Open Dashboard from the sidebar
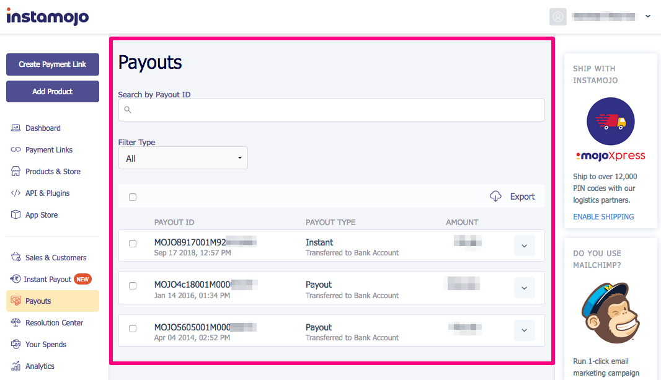Image resolution: width=661 pixels, height=380 pixels. [43, 128]
